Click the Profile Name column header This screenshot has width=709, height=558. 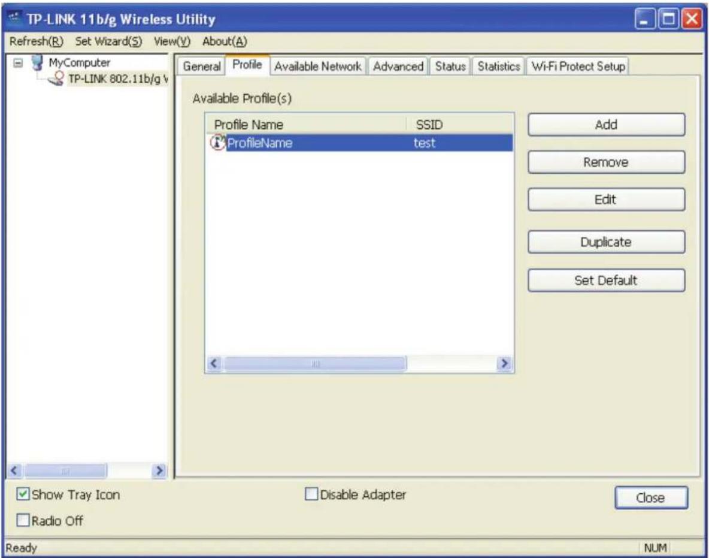pos(306,125)
